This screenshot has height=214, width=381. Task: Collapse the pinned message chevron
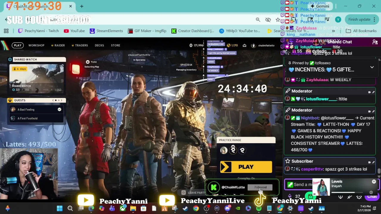coord(372,67)
